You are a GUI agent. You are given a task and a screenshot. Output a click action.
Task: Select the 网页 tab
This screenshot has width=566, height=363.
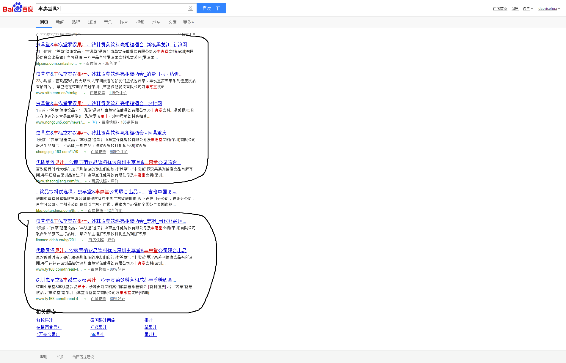pos(44,22)
